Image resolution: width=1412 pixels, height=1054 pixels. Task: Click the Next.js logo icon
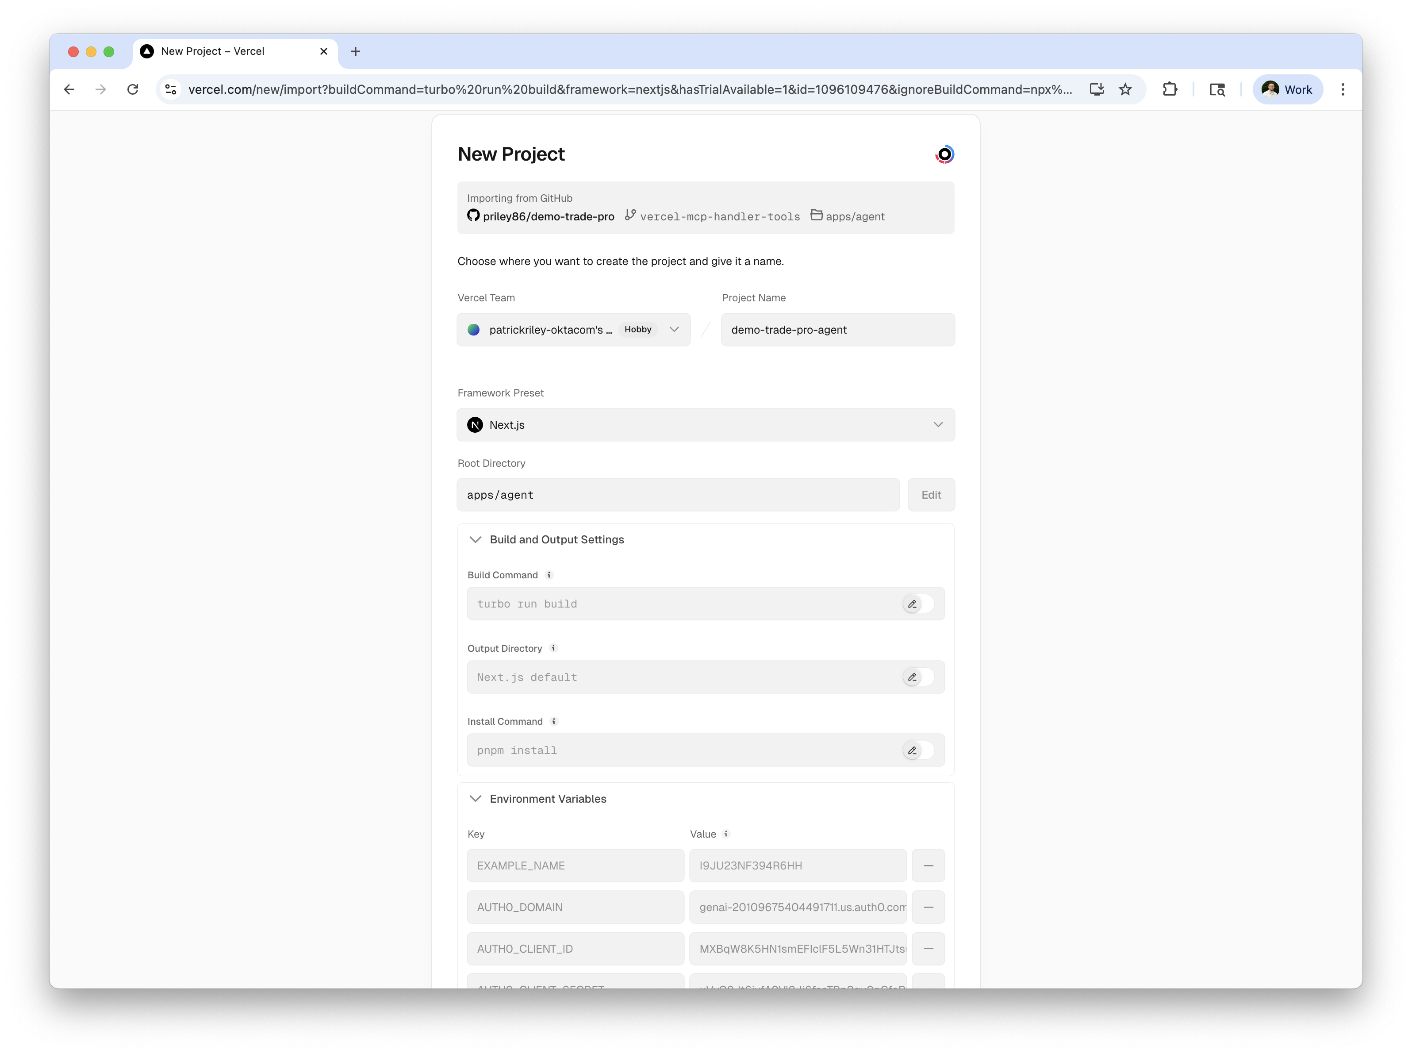click(x=475, y=425)
